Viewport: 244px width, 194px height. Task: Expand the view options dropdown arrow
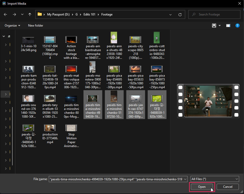[x=220, y=26]
